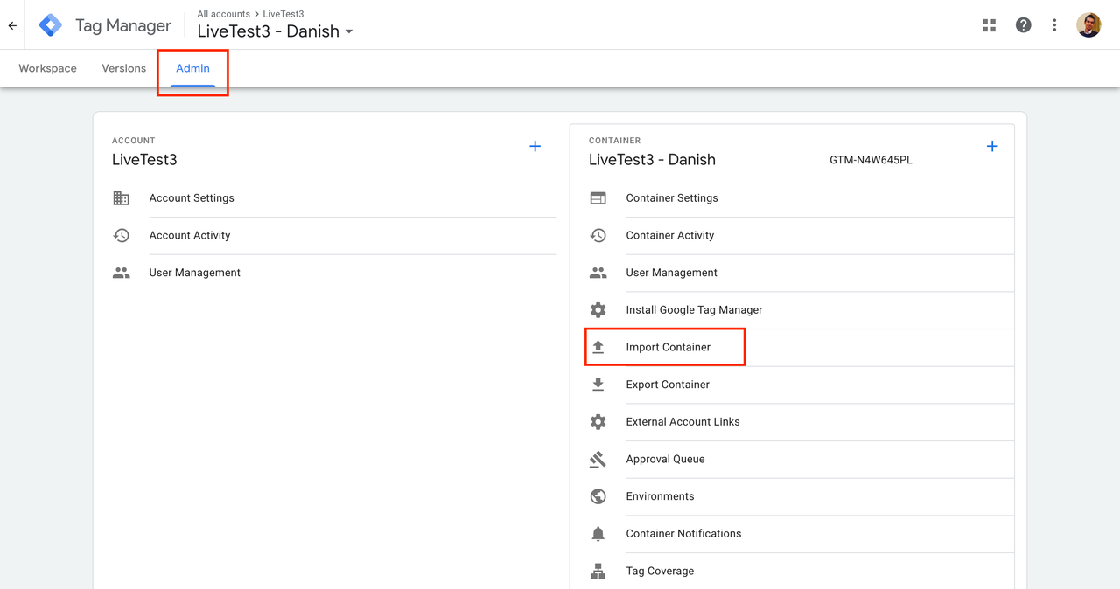1120x589 pixels.
Task: Click the plus icon to create account
Action: click(x=535, y=146)
